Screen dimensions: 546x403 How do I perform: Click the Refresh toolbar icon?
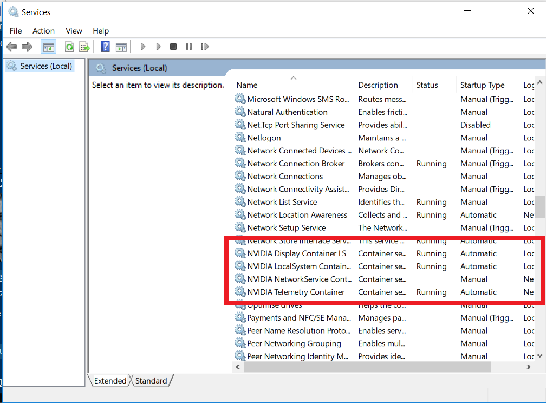click(69, 47)
